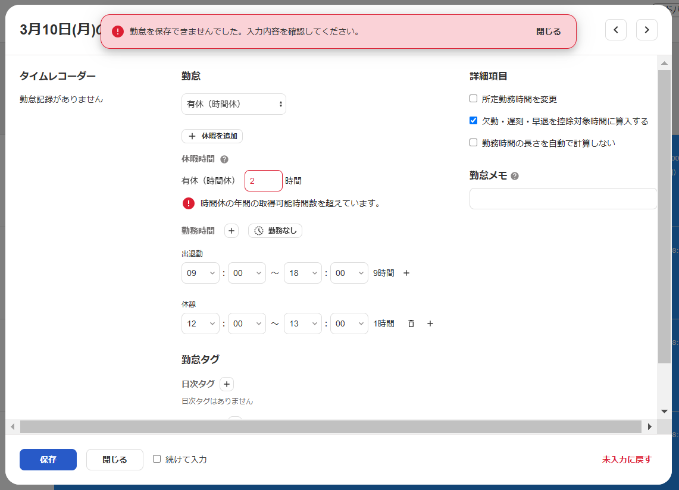
Task: Dismiss the red error banner via 閉じる
Action: pyautogui.click(x=548, y=32)
